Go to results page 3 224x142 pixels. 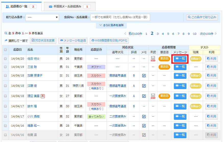158,34
